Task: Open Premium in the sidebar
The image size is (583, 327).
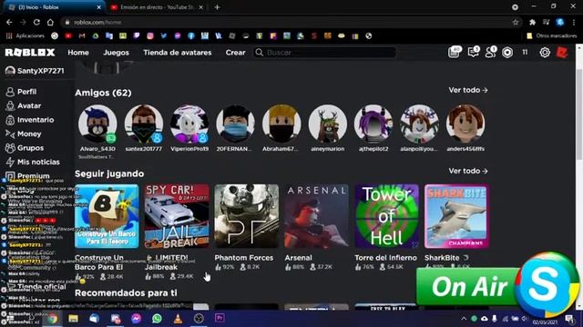Action: click(x=27, y=175)
